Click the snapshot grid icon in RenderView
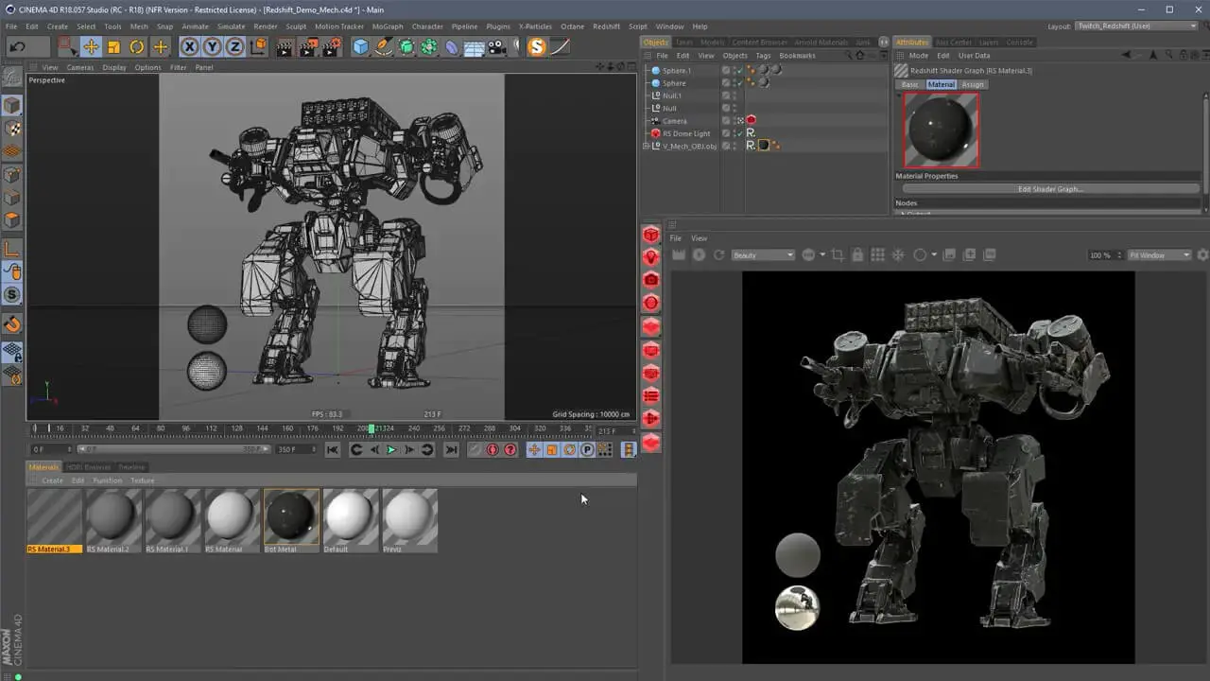The width and height of the screenshot is (1210, 681). (877, 255)
